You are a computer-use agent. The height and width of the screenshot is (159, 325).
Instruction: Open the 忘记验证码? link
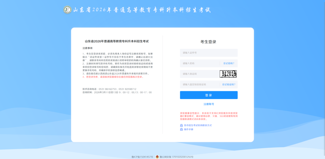228,84
